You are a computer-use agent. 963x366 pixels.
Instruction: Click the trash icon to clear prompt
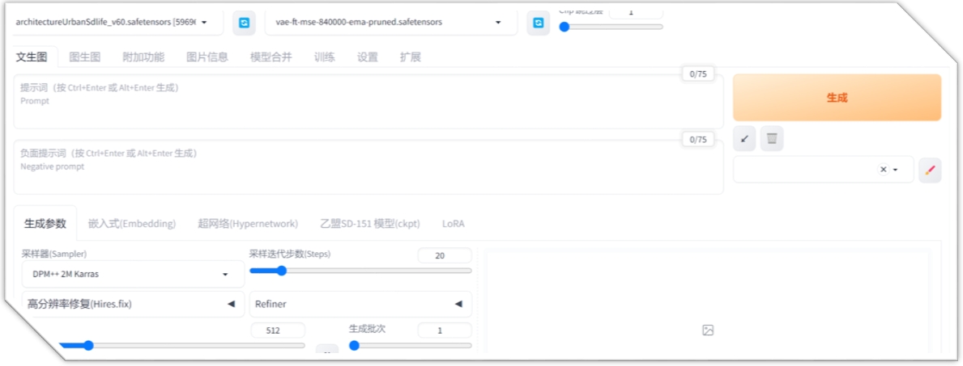coord(772,139)
